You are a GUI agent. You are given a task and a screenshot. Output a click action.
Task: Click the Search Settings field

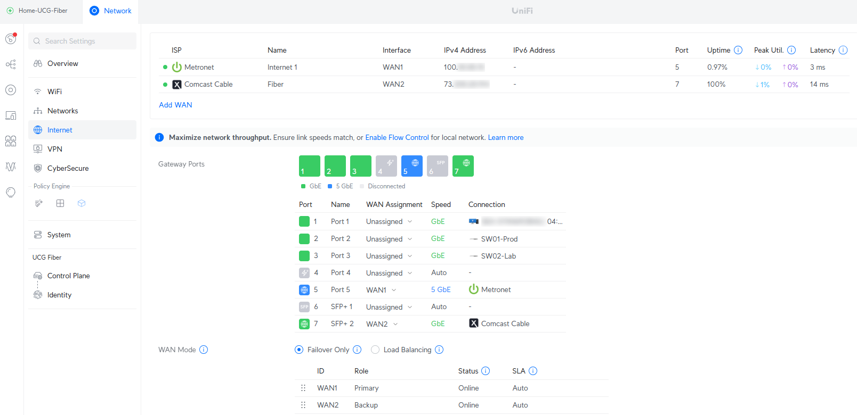tap(83, 41)
